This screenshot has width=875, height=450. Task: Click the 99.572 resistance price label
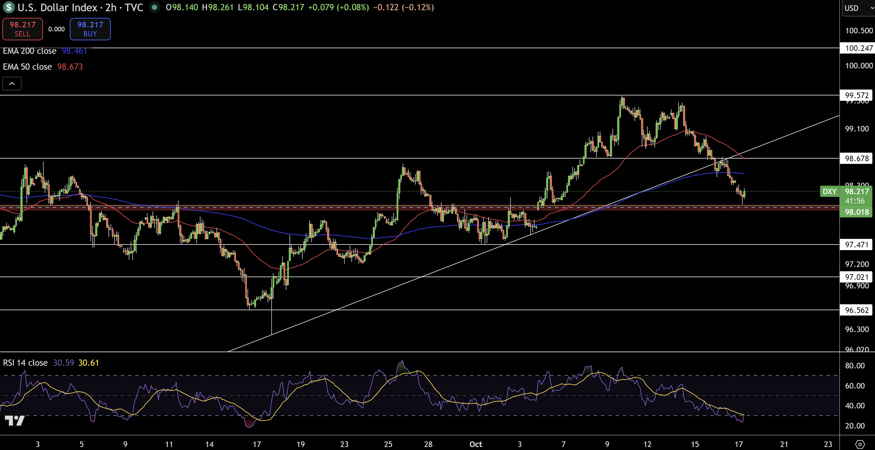(856, 95)
